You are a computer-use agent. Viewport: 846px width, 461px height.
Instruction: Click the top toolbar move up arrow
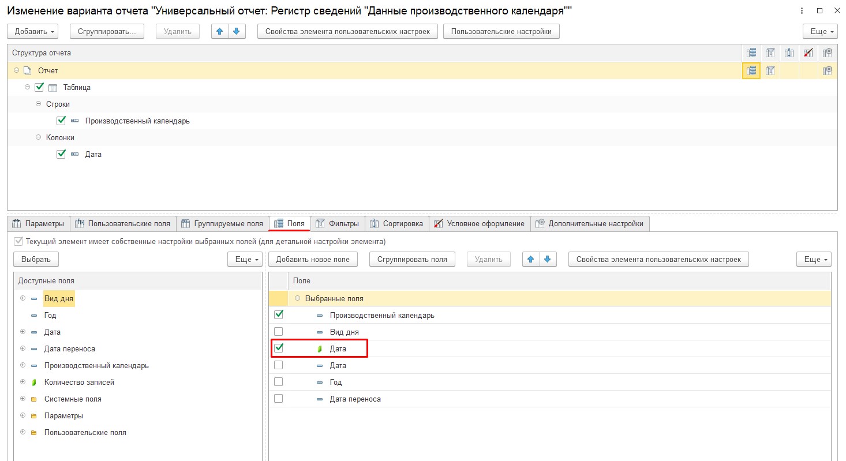[x=220, y=31]
